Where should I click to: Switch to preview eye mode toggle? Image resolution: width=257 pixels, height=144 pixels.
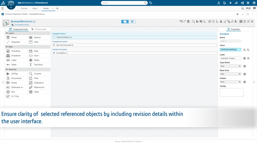coord(132,22)
